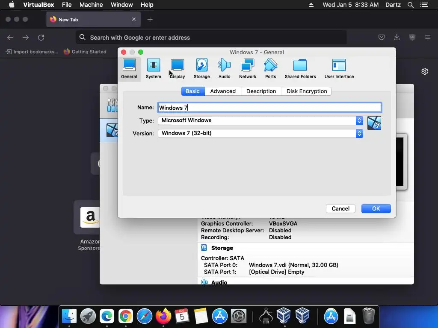Click the "[Optical Drive] Empty" entry

tap(277, 272)
